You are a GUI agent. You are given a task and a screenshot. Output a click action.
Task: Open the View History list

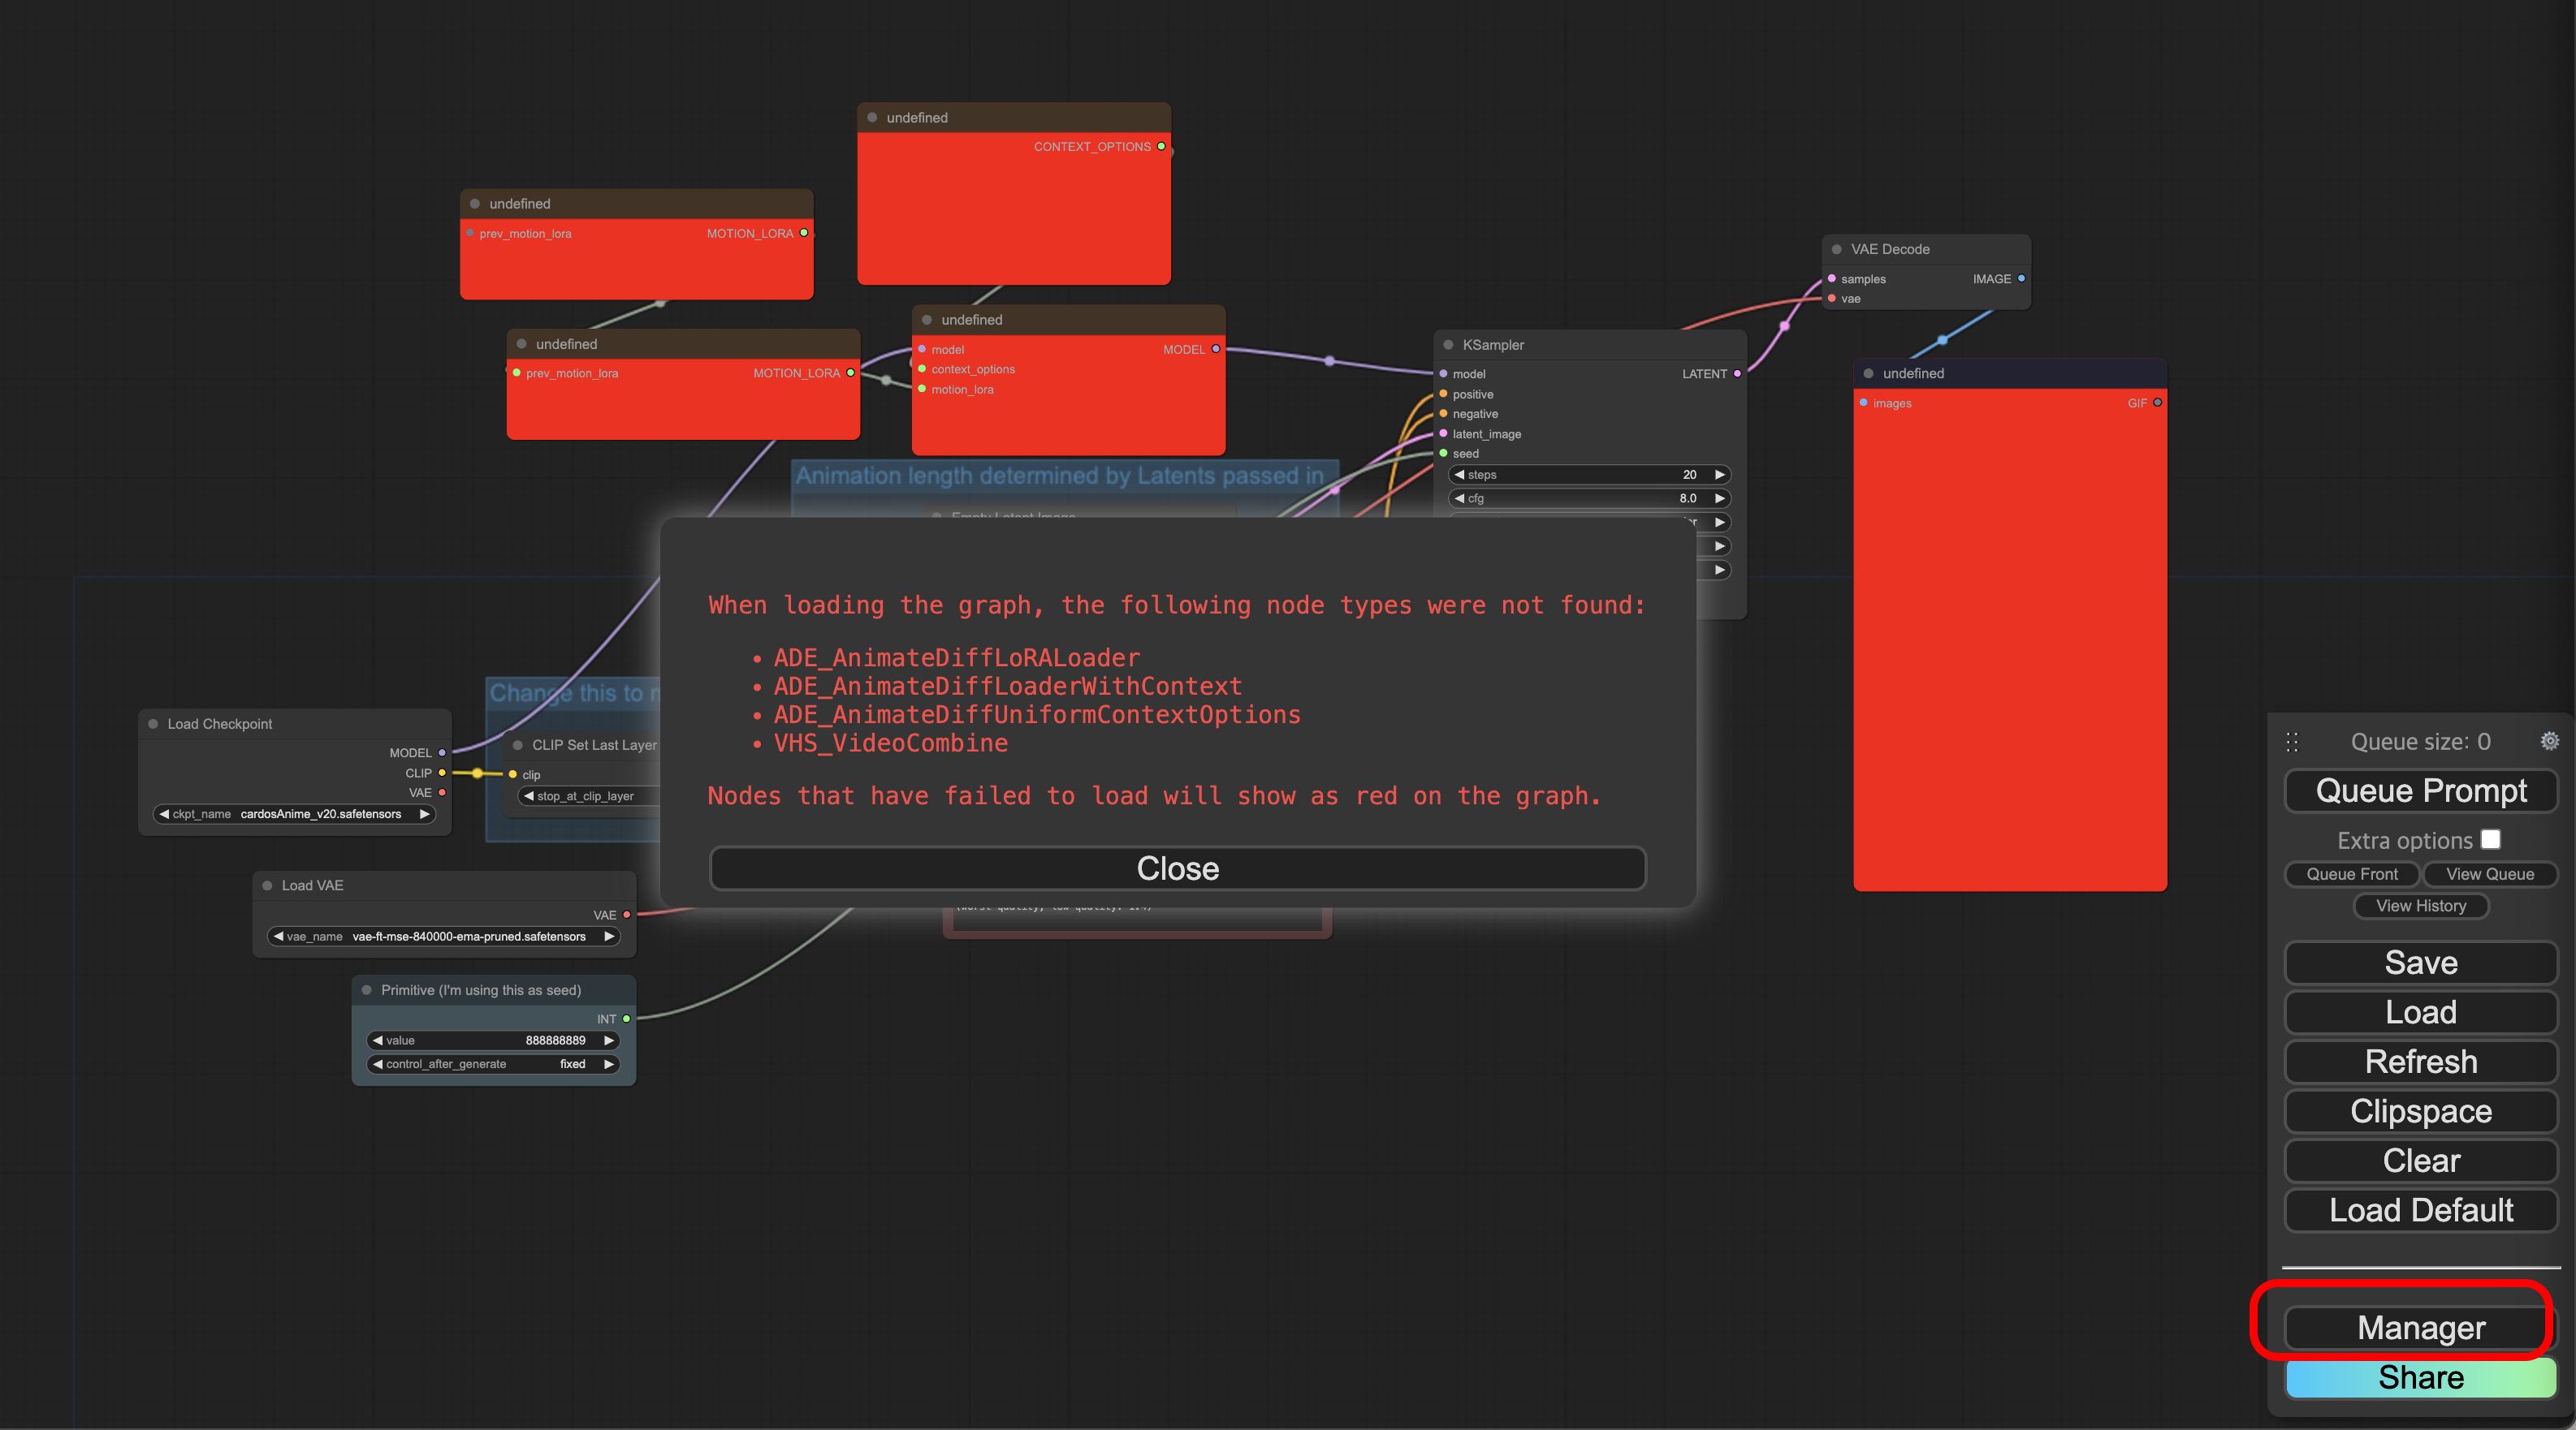2420,907
